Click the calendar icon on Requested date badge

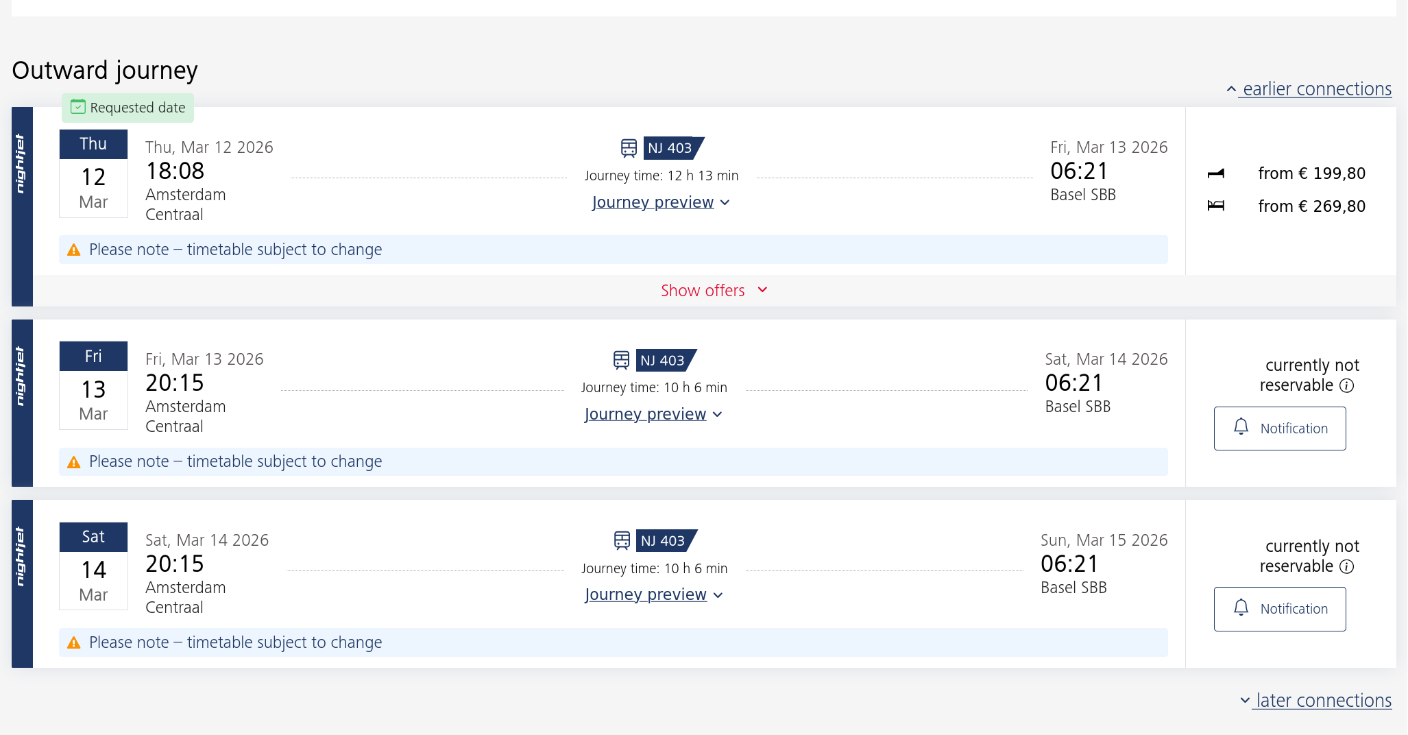click(x=78, y=107)
